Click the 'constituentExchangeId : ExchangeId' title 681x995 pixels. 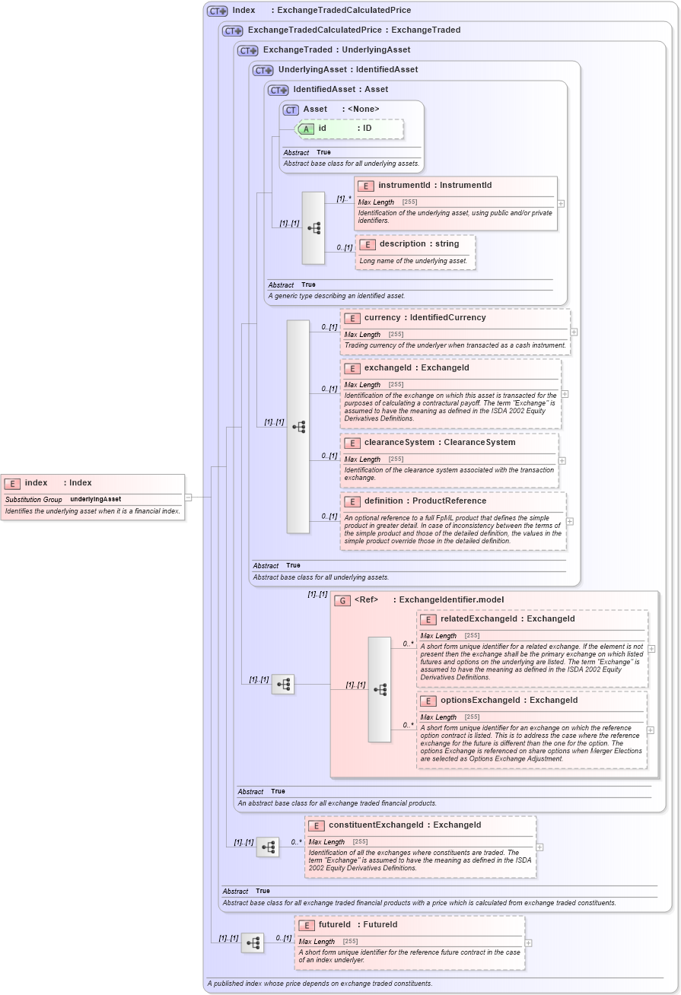click(405, 825)
